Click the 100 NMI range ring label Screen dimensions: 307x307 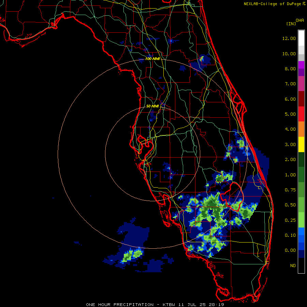point(152,59)
